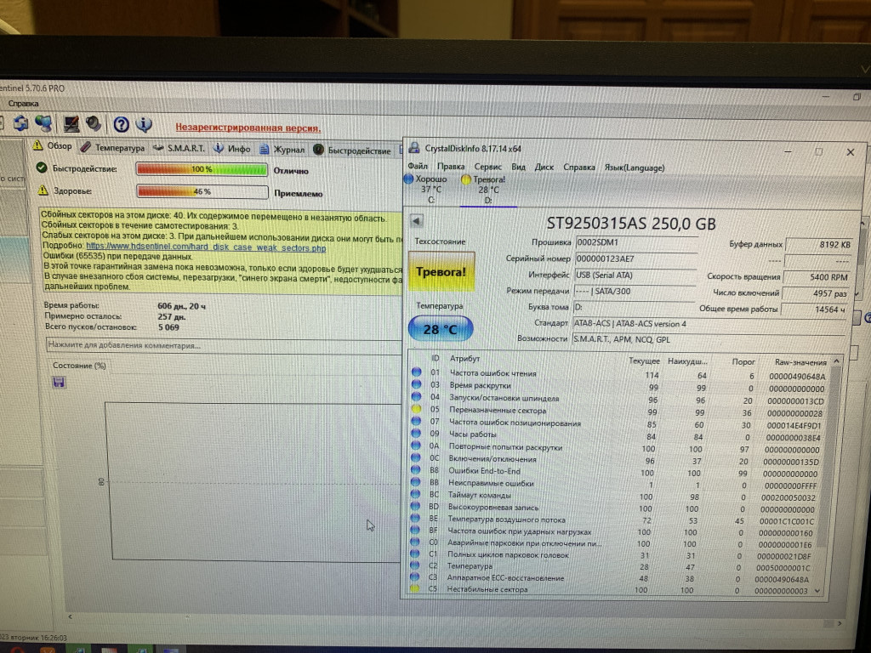Screen dimensions: 871x653
Task: Click the yellow warning icon beside Здоровье
Action: coord(43,190)
